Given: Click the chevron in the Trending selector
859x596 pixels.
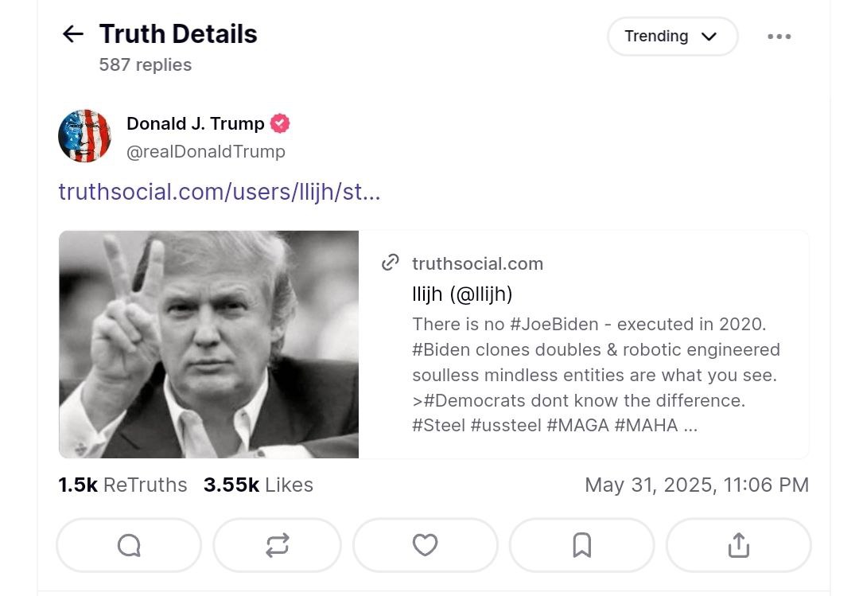Looking at the screenshot, I should 709,36.
